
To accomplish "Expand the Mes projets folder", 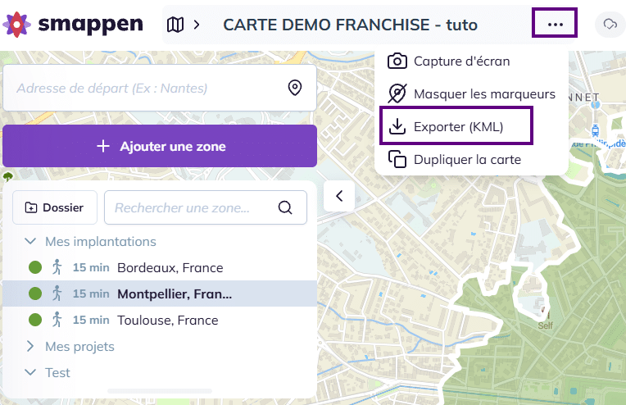I will click(x=30, y=346).
